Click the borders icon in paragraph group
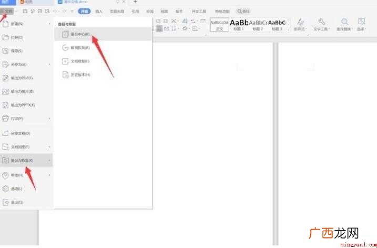 [x=195, y=28]
